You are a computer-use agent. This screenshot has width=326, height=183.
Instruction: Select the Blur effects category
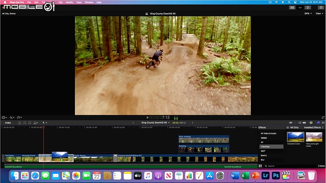pyautogui.click(x=263, y=160)
